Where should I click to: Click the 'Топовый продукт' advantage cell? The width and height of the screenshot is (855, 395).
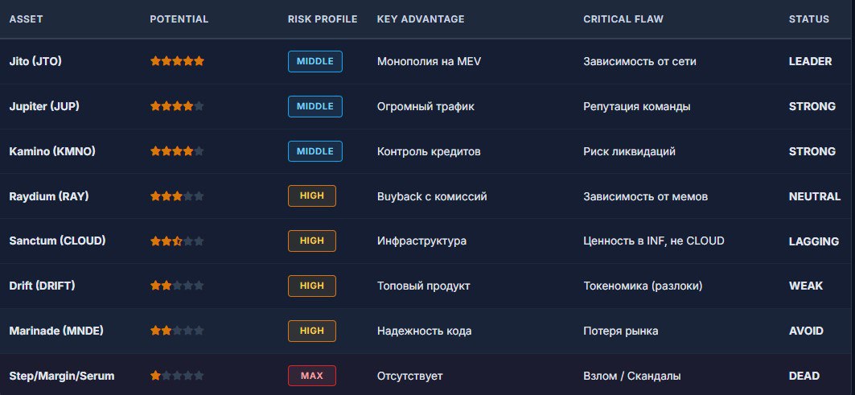click(x=424, y=286)
